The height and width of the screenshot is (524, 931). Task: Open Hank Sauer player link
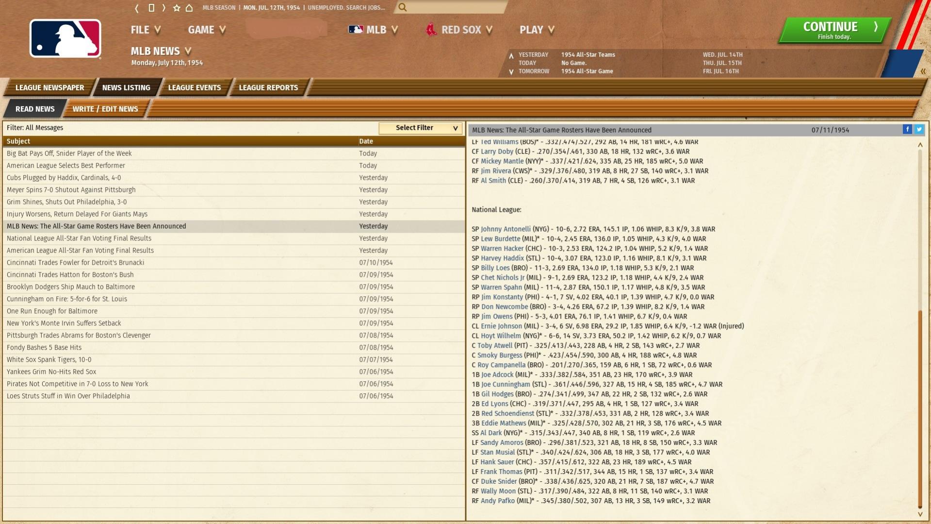(497, 462)
